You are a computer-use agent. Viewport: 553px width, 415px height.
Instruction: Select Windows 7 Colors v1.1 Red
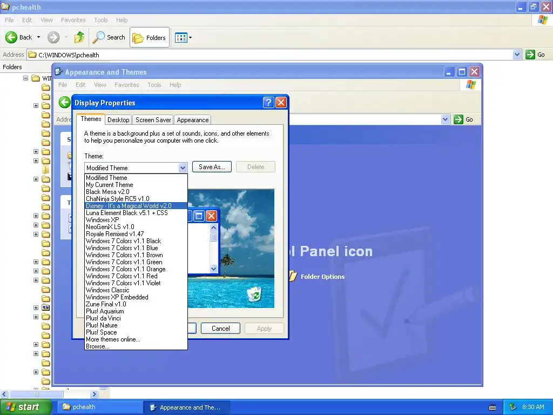[136, 276]
